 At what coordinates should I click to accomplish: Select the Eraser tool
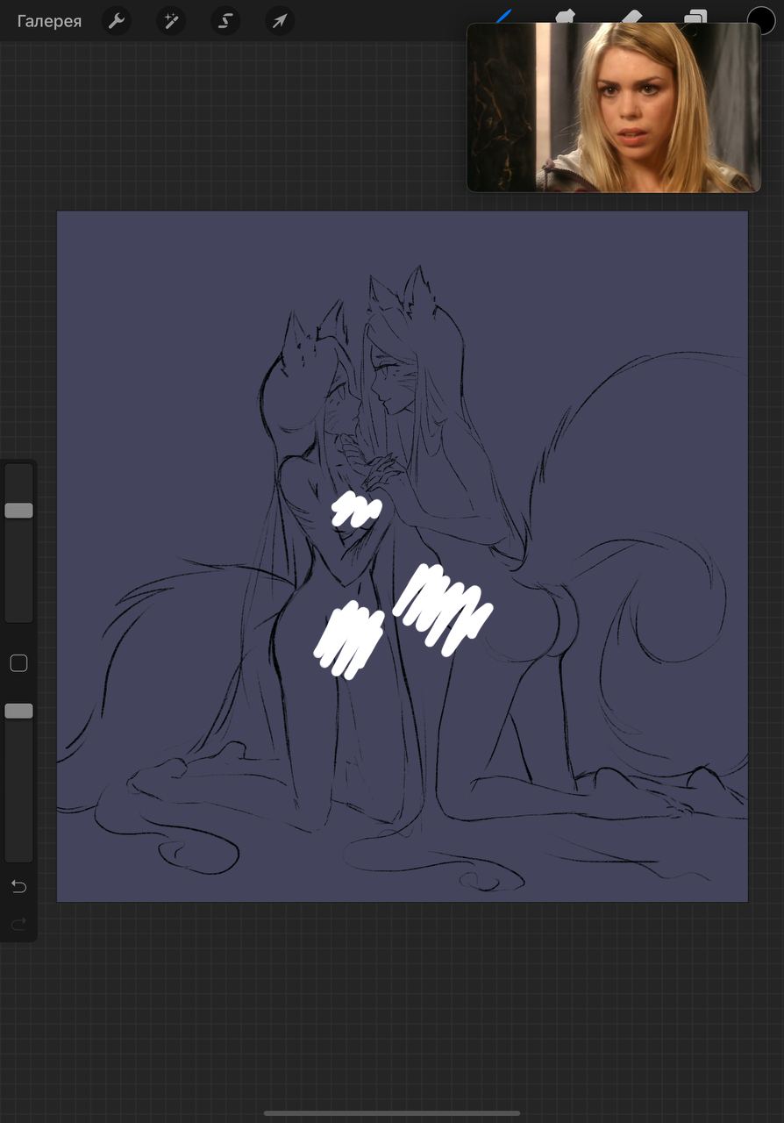tap(631, 16)
